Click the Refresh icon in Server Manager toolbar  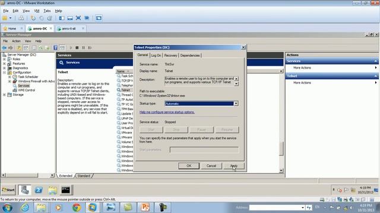pyautogui.click(x=40, y=48)
